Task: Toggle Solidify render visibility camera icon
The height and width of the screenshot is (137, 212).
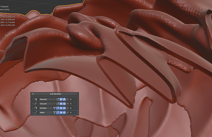Action: (64, 108)
